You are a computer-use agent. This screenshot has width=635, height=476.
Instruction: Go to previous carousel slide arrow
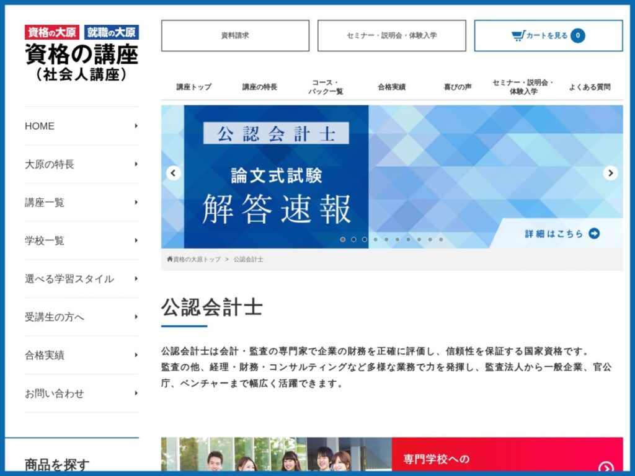[174, 174]
